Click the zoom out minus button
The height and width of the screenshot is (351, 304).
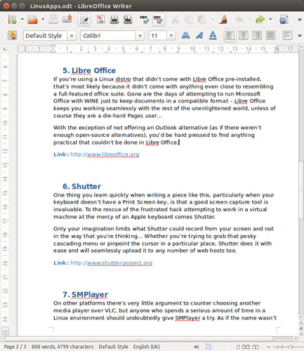(x=268, y=347)
